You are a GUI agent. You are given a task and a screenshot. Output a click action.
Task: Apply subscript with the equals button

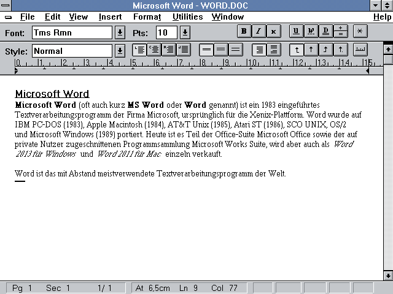[341, 34]
